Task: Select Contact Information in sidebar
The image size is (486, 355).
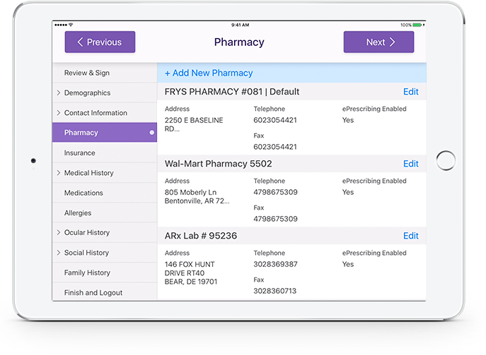Action: 105,113
